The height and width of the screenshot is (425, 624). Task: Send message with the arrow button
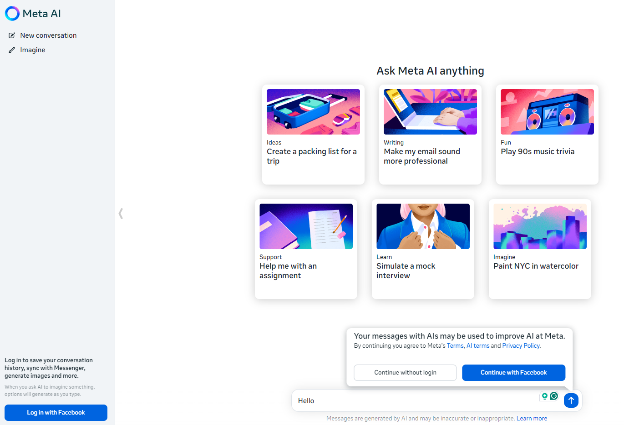[571, 400]
